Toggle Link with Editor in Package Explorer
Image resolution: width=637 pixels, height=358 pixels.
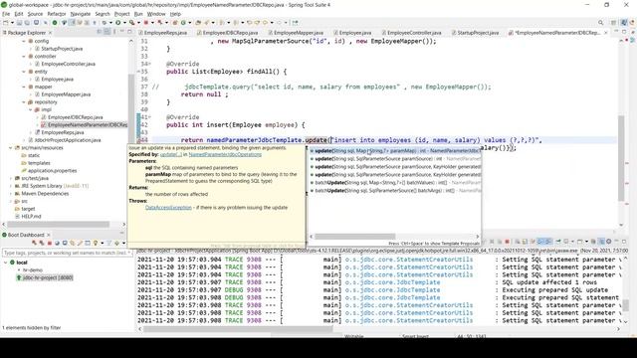106,32
